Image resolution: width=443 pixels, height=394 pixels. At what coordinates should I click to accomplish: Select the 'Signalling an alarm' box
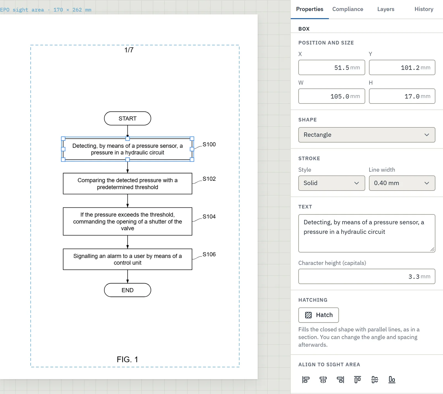coord(127,259)
